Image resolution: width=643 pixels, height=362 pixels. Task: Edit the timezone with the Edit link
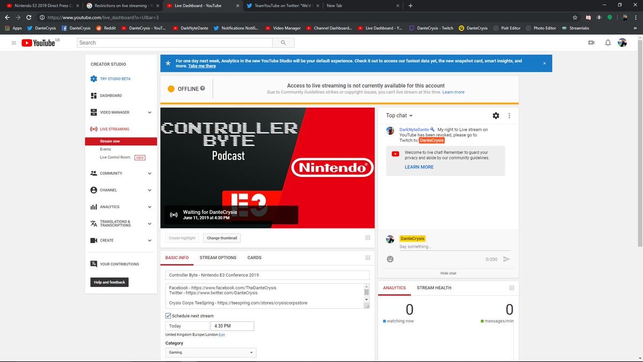tap(222, 335)
